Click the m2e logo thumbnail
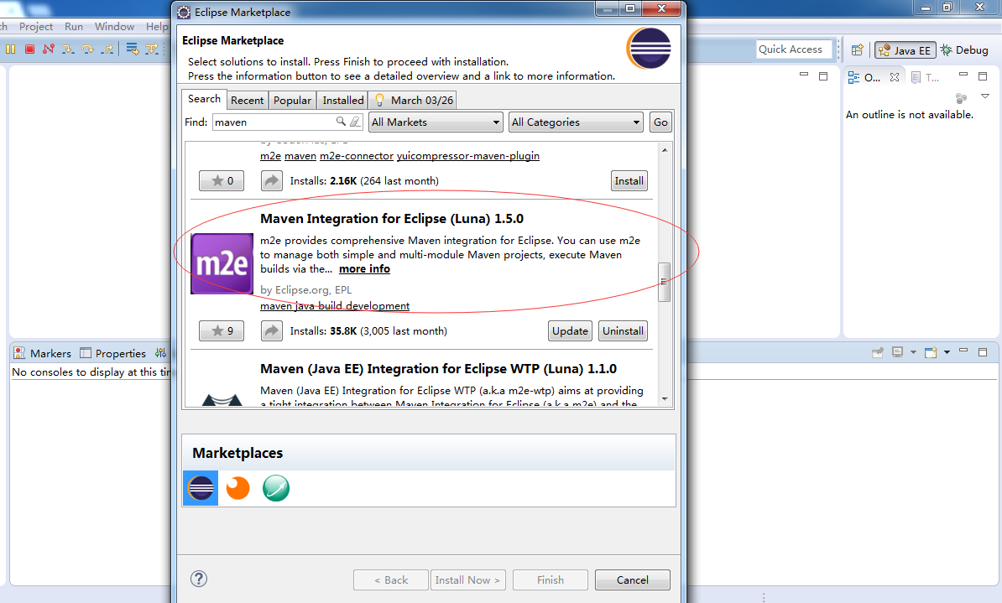1002x603 pixels. pyautogui.click(x=222, y=264)
